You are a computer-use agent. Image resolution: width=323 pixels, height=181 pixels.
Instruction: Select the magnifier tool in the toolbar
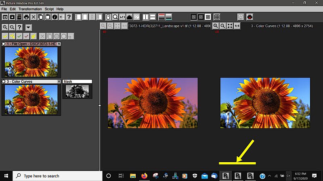[115, 17]
